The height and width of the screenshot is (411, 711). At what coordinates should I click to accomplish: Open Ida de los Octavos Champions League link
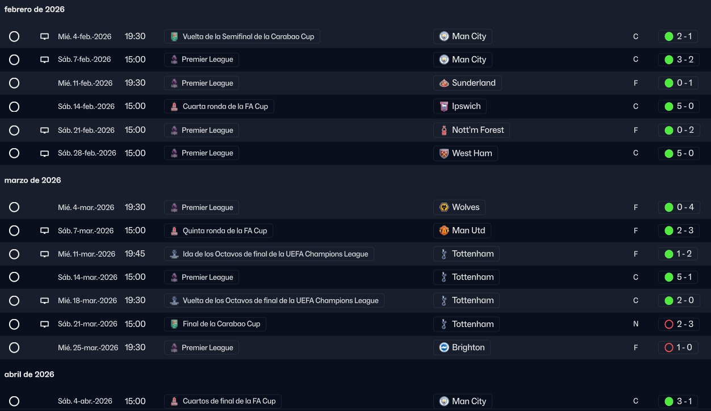click(275, 254)
